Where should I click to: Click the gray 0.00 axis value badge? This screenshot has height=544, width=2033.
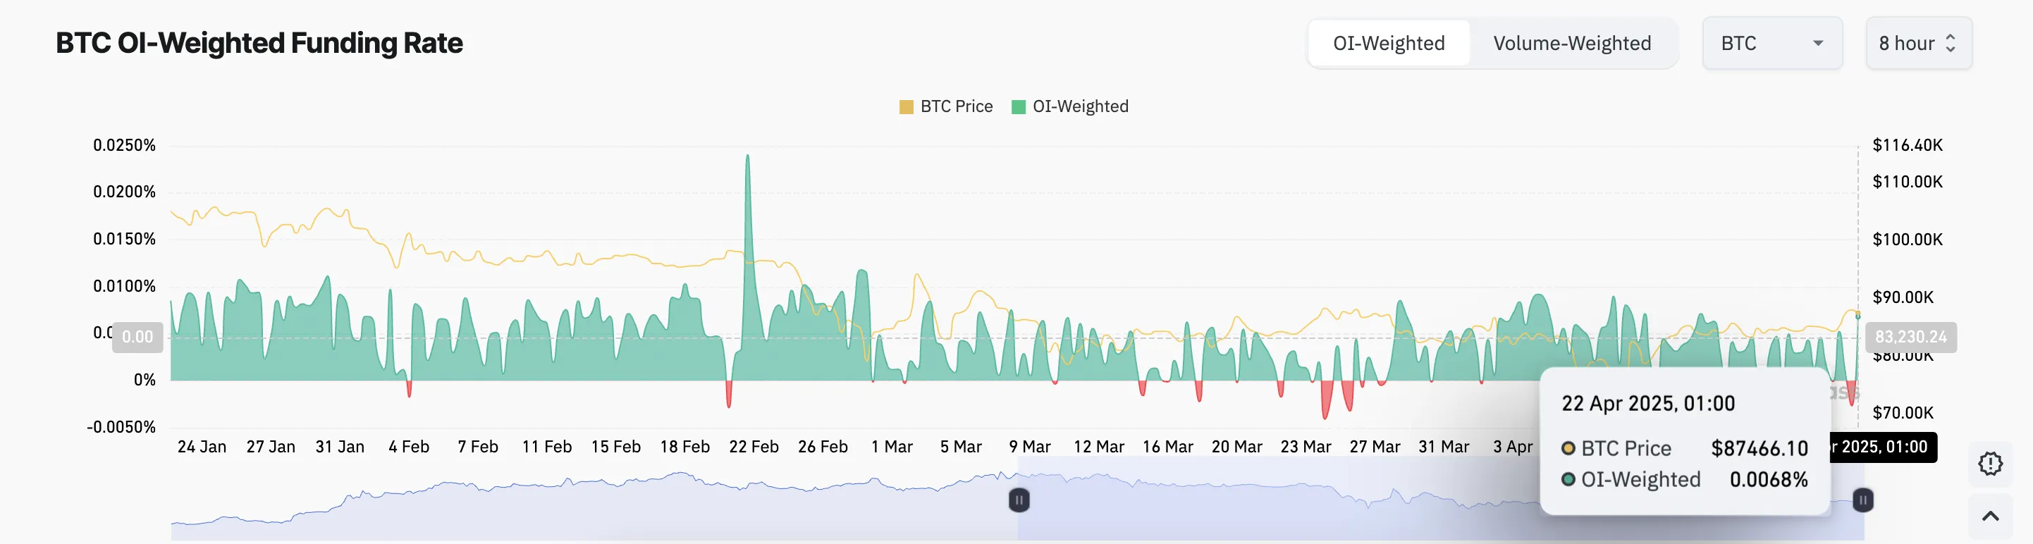(137, 338)
